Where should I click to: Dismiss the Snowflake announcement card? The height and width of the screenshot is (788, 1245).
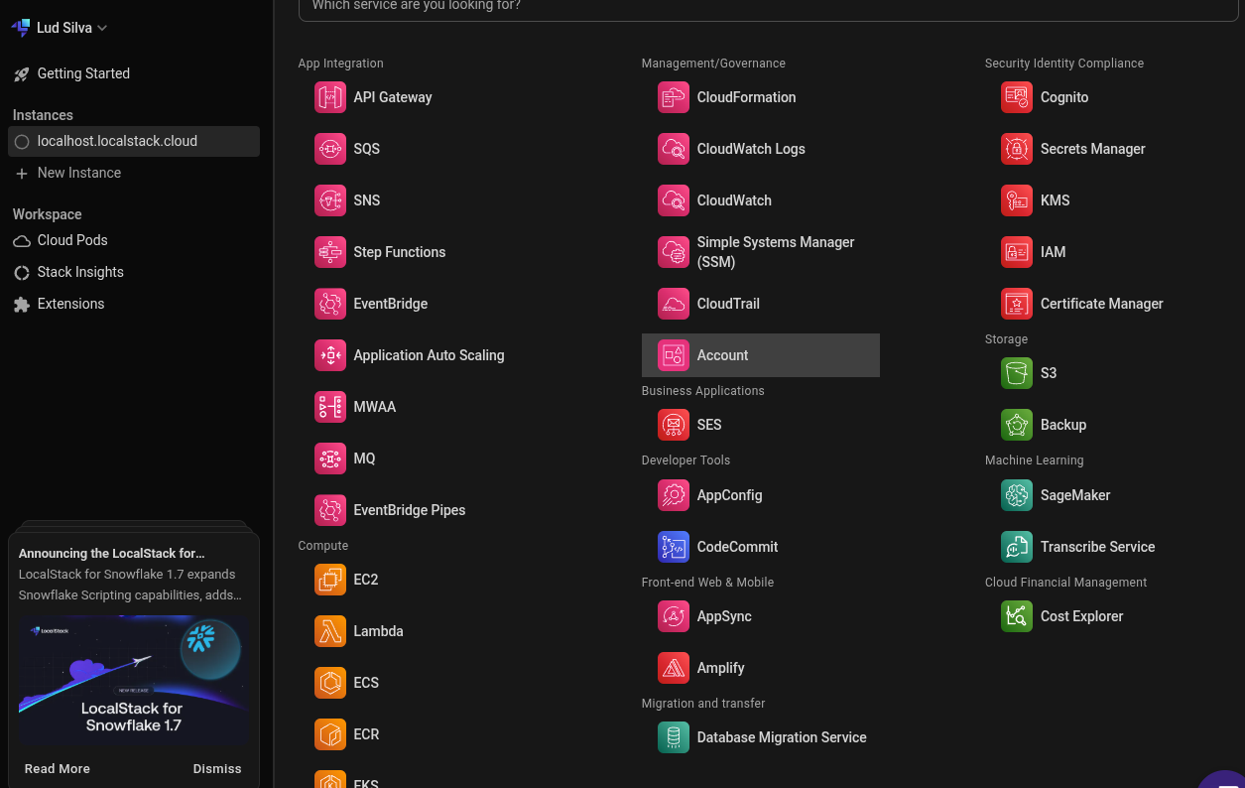[217, 768]
